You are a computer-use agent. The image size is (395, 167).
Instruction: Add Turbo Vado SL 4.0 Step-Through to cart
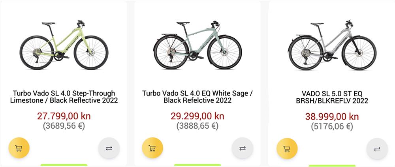pos(19,148)
